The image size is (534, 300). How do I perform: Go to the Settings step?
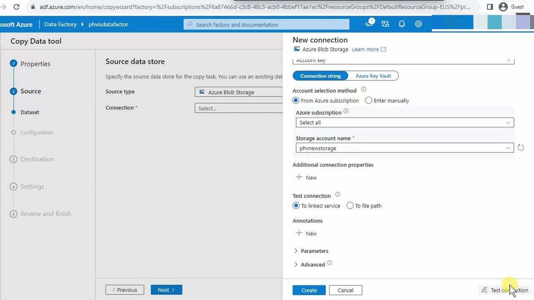(x=32, y=187)
